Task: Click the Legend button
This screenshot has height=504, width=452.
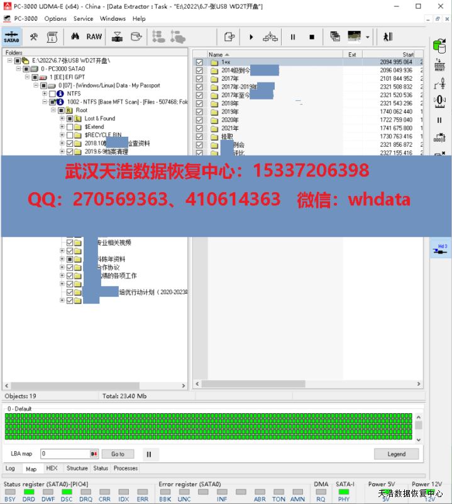Action: [396, 454]
